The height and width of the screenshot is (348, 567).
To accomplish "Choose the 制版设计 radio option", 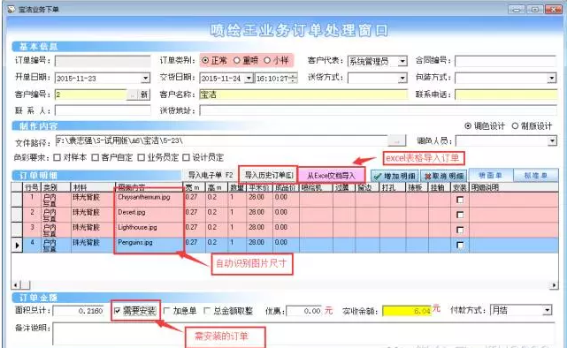I will coord(515,126).
